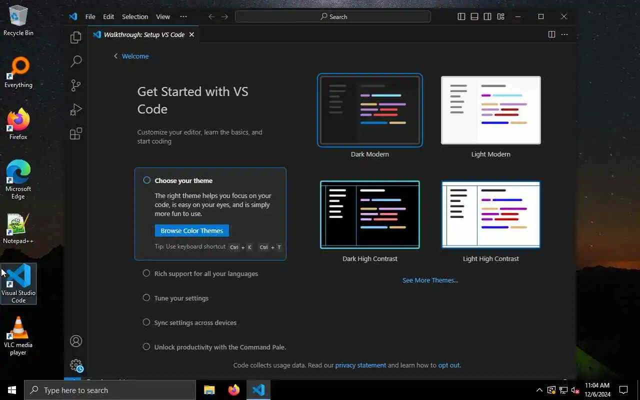Open the privacy statement link
This screenshot has height=400, width=640.
[x=360, y=365]
